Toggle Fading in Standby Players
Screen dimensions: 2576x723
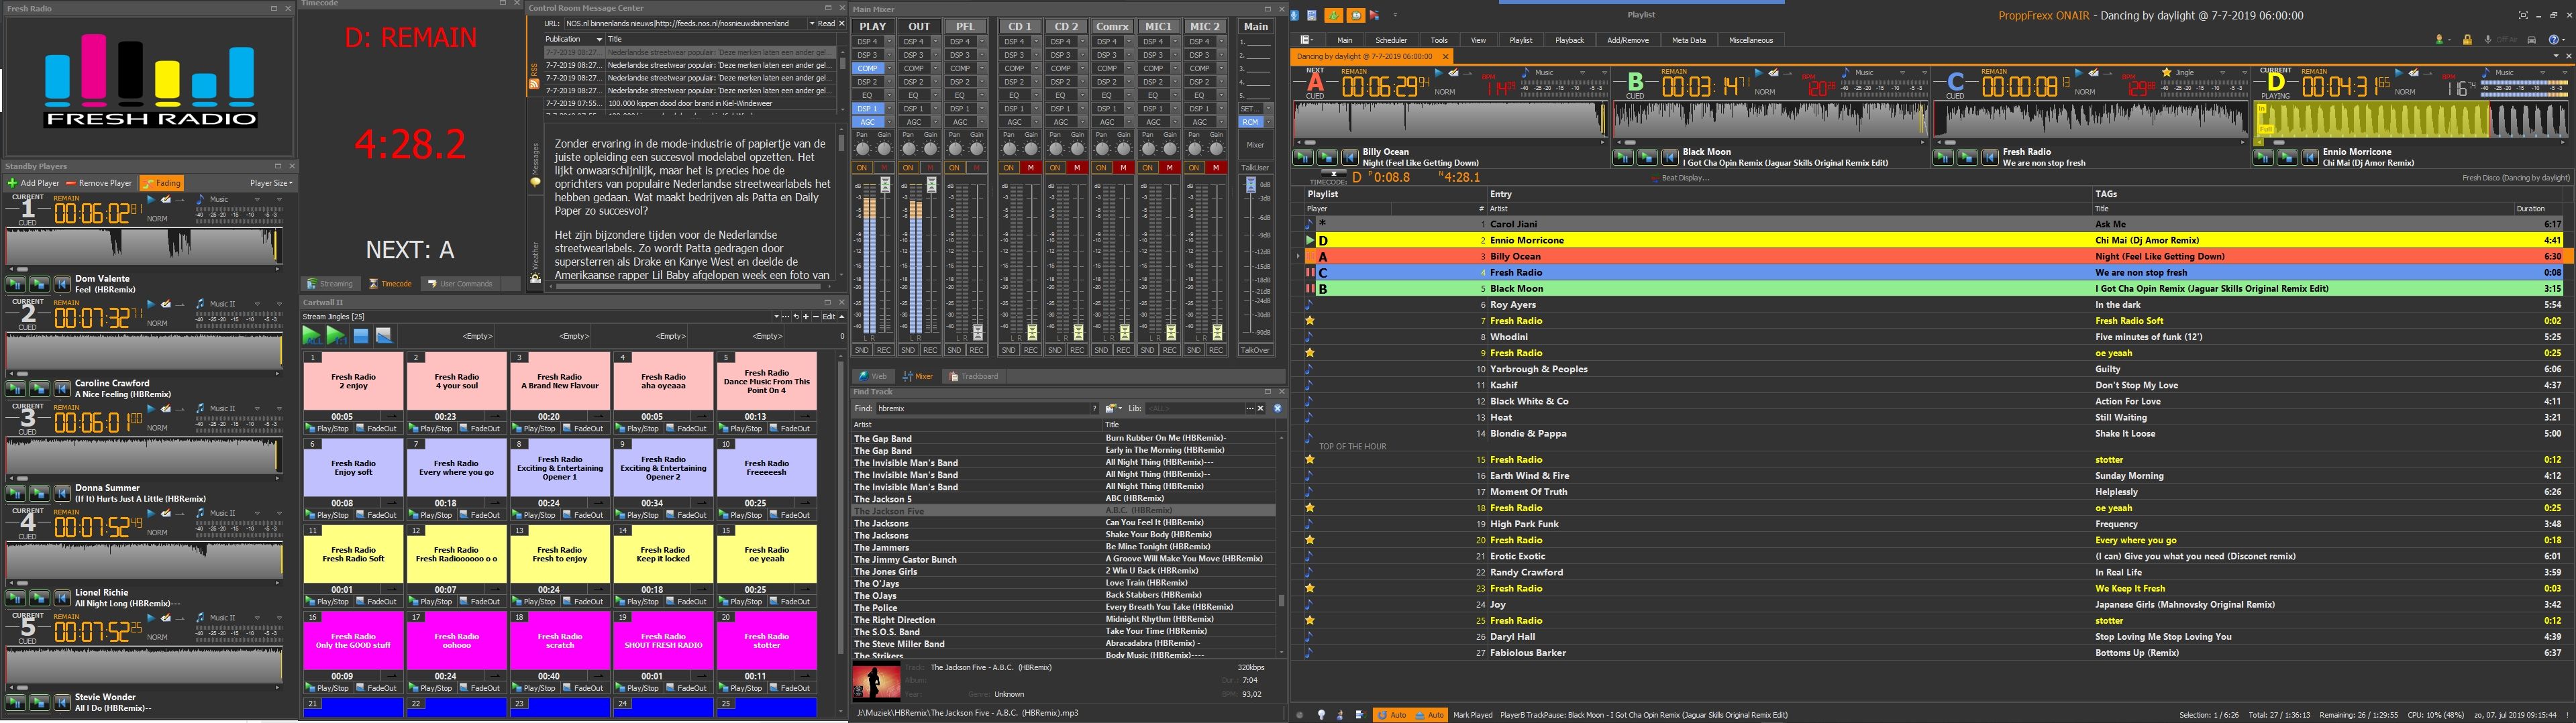(162, 183)
